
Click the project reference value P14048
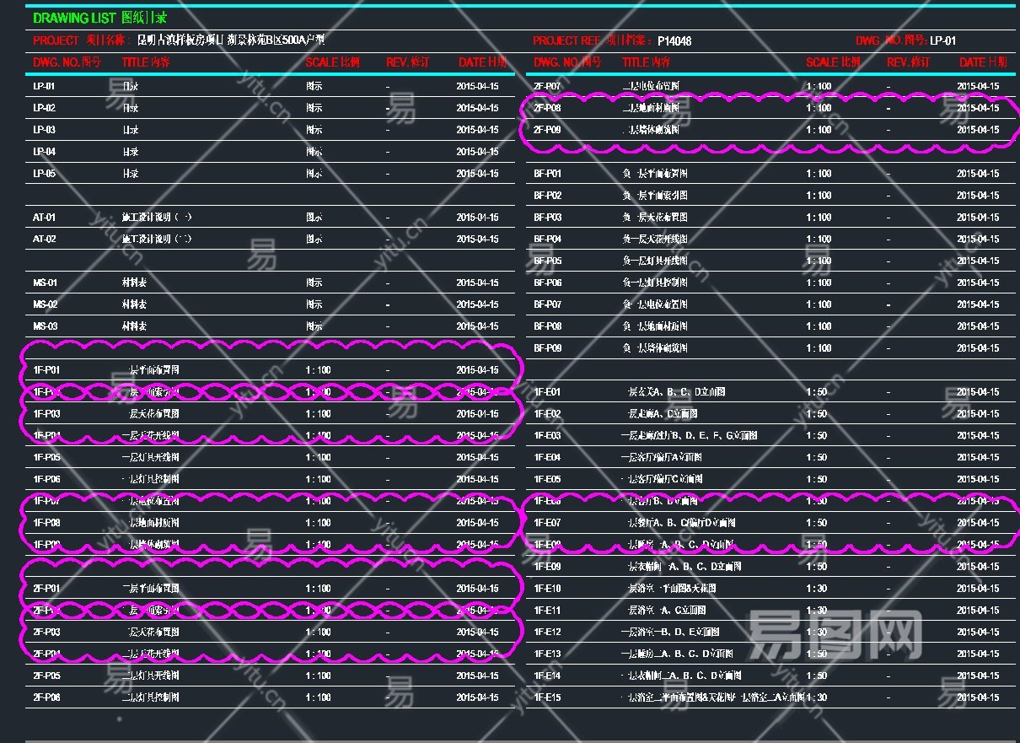(674, 40)
